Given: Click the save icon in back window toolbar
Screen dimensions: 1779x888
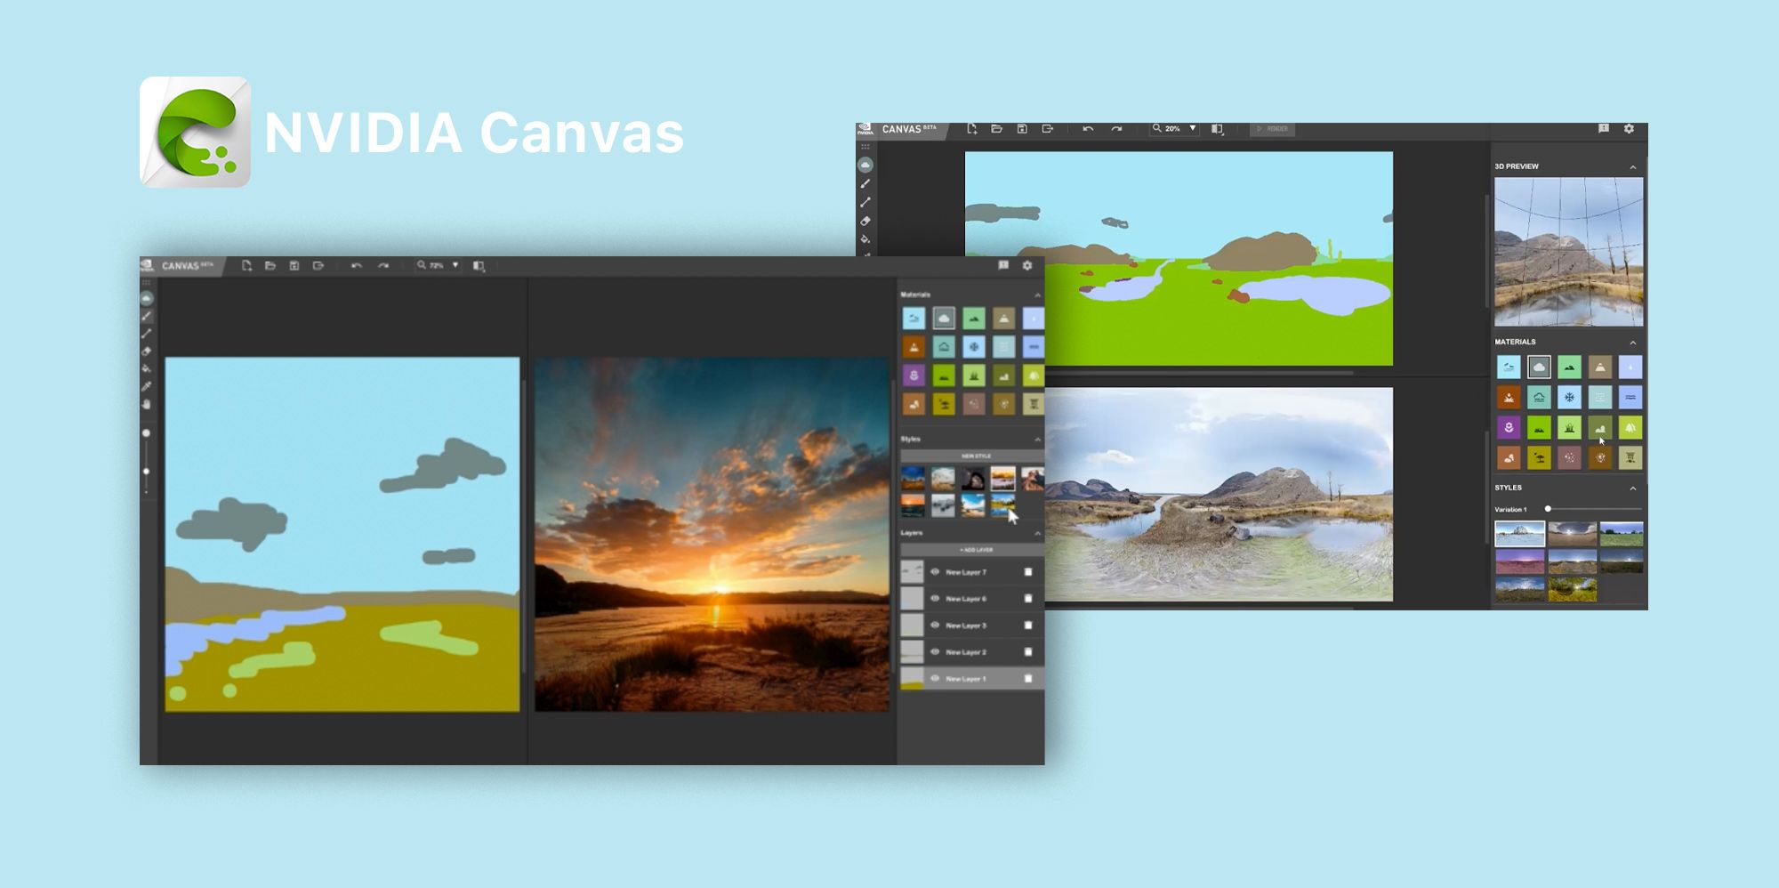Looking at the screenshot, I should [1022, 129].
